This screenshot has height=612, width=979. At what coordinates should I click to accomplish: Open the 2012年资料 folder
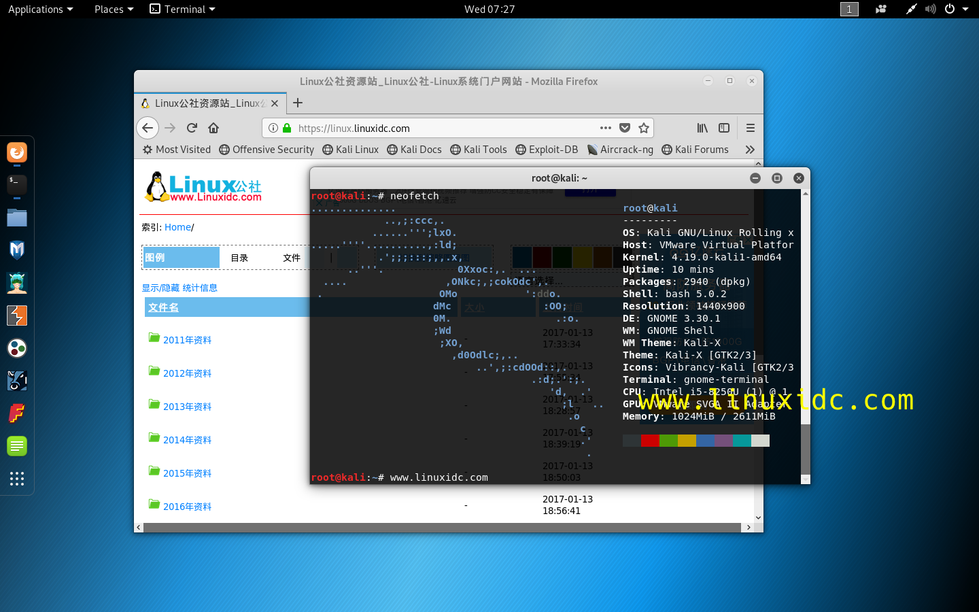click(x=187, y=373)
